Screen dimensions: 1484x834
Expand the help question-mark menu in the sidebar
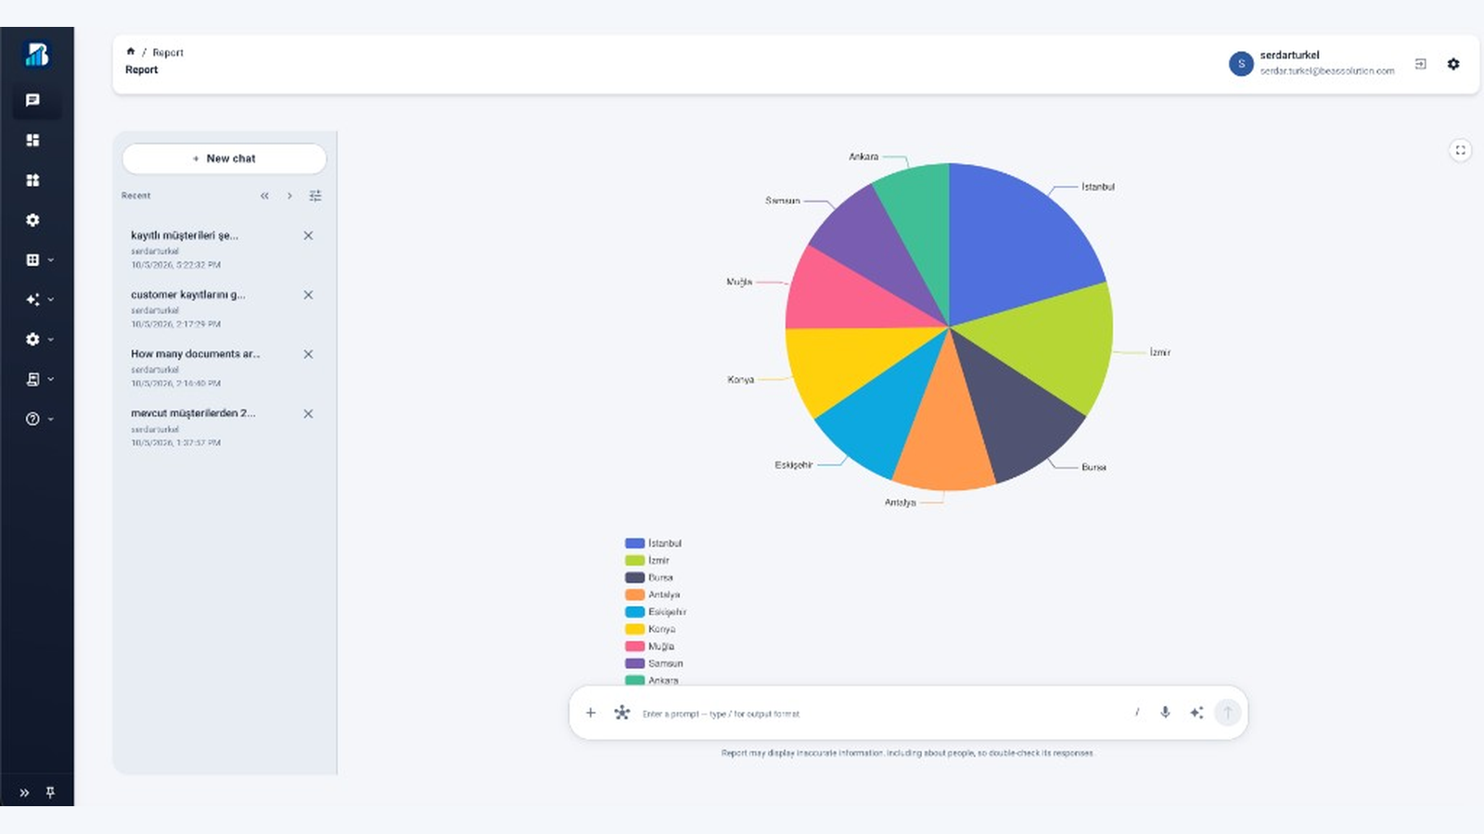coord(38,419)
